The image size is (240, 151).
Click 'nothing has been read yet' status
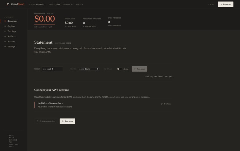click(159, 76)
